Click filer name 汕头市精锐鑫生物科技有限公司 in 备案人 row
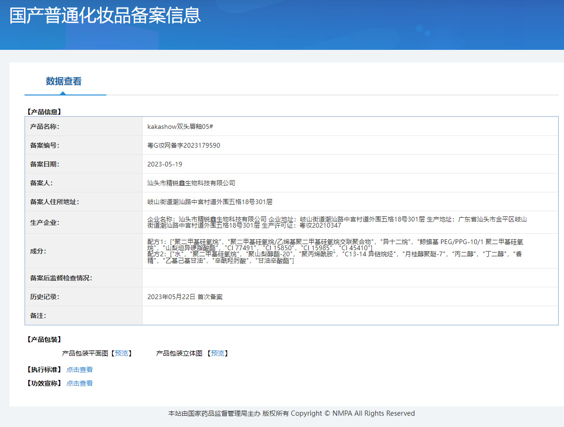Image resolution: width=564 pixels, height=427 pixels. tap(191, 183)
